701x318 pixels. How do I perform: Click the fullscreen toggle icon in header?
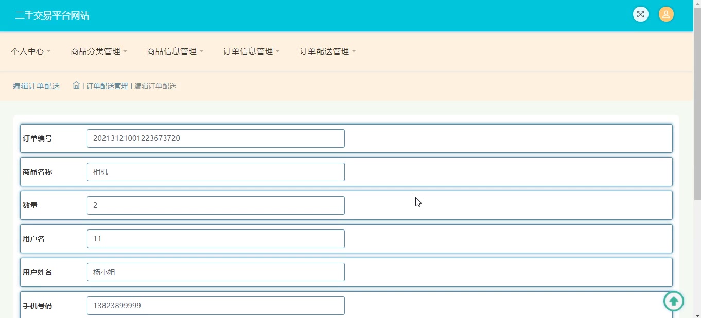click(640, 14)
